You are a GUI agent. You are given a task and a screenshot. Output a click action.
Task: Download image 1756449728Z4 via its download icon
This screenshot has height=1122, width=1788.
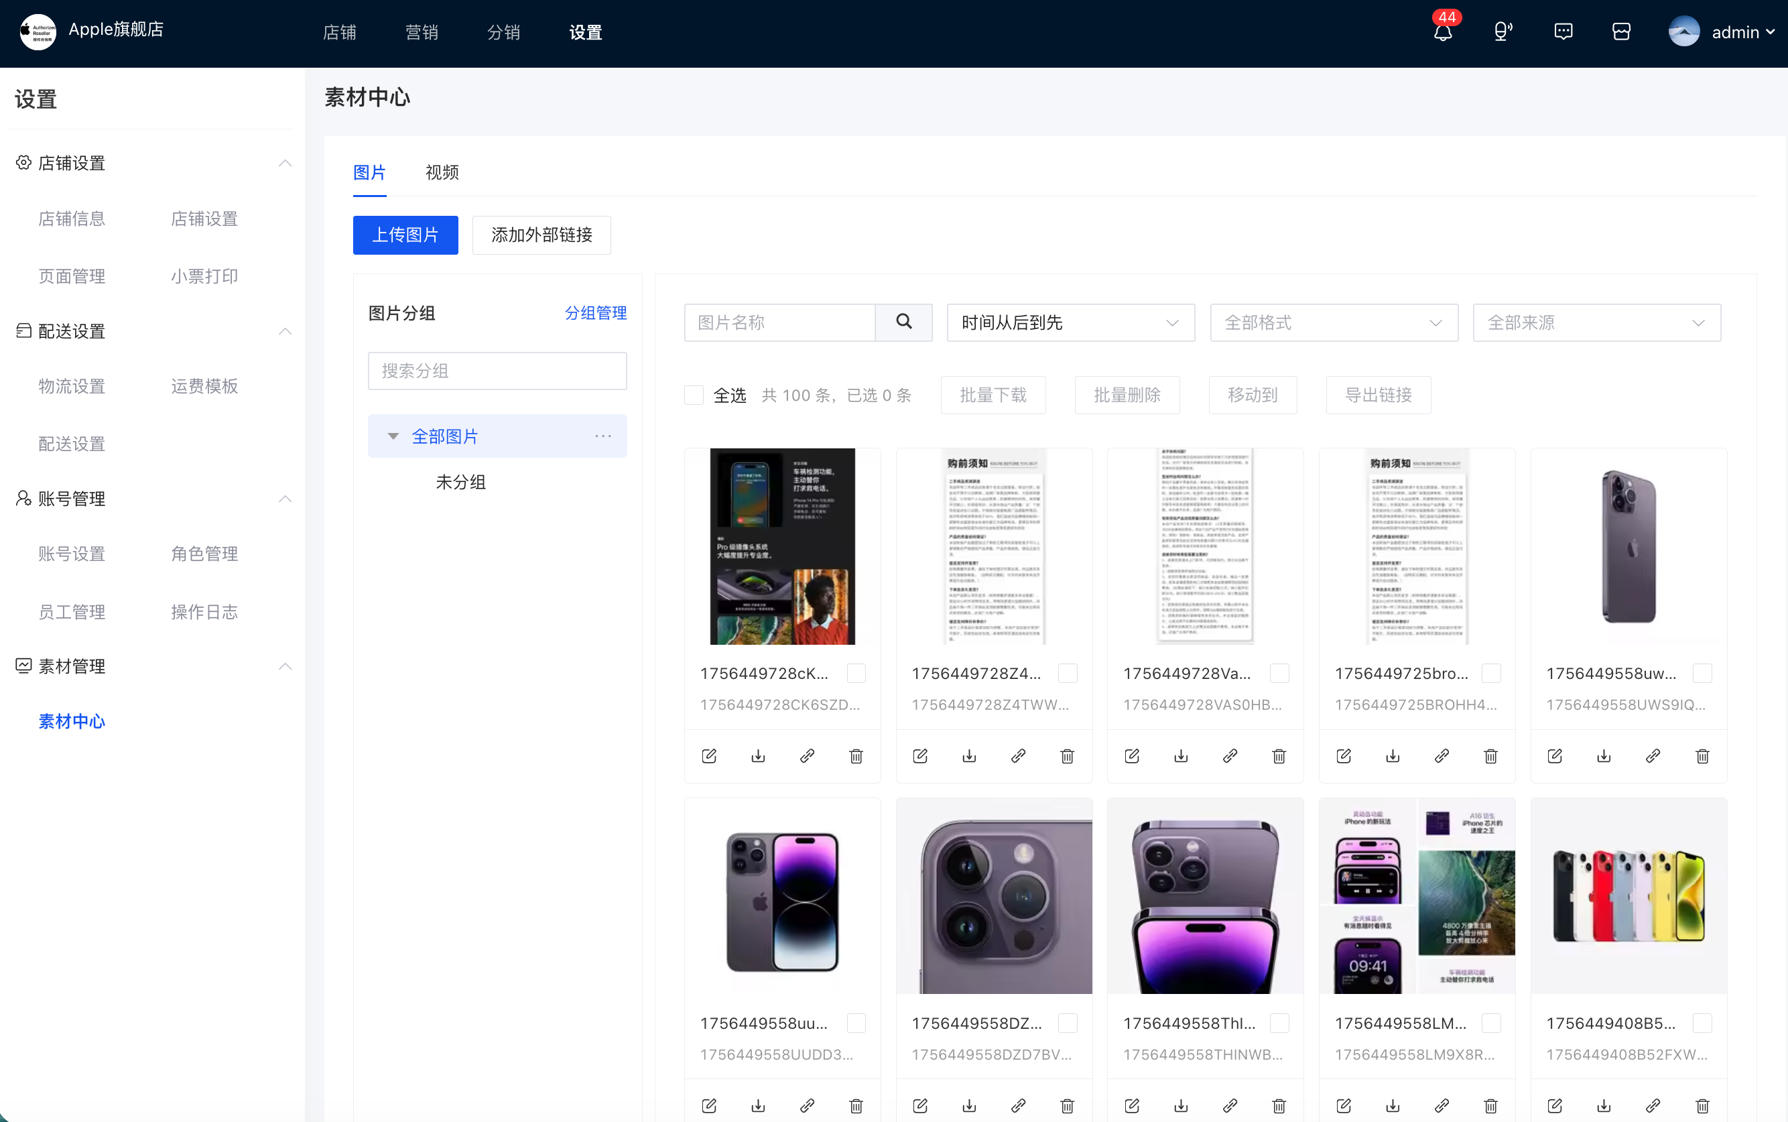[969, 755]
